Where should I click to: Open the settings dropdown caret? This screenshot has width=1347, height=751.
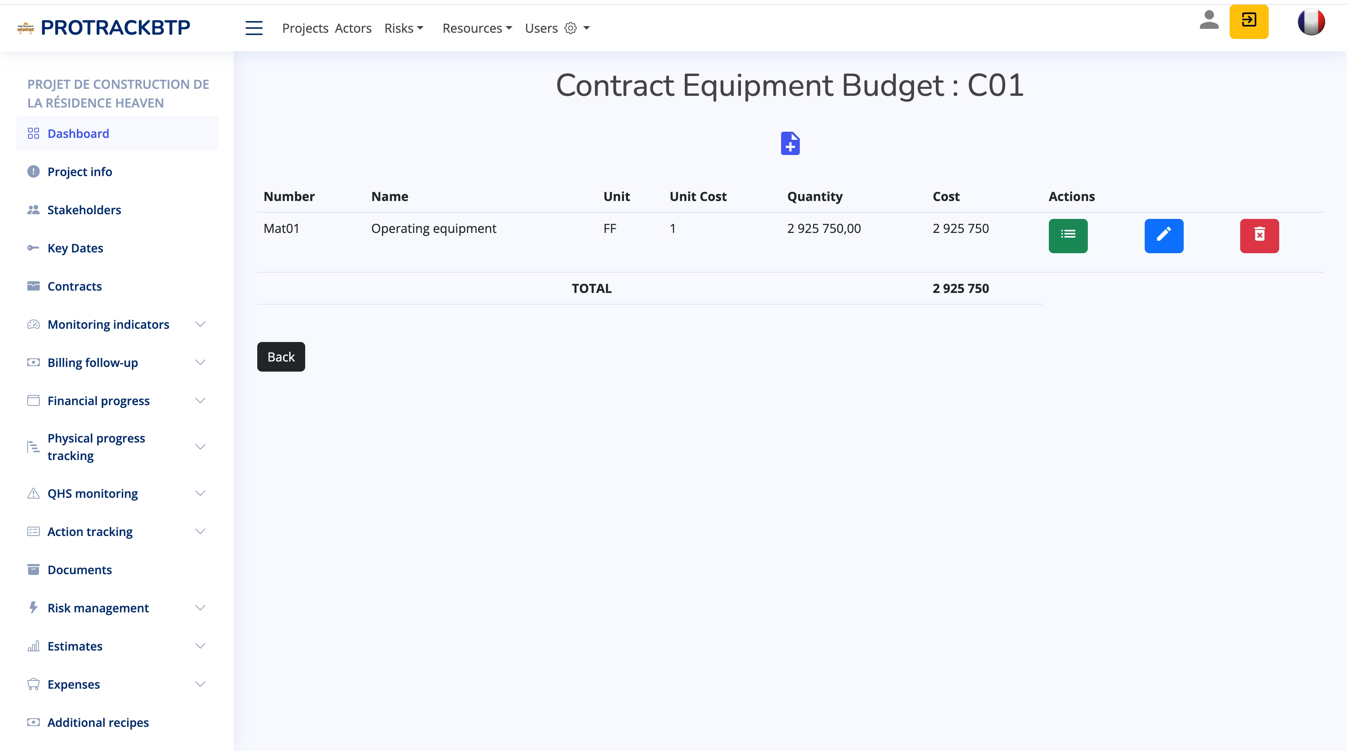[586, 28]
